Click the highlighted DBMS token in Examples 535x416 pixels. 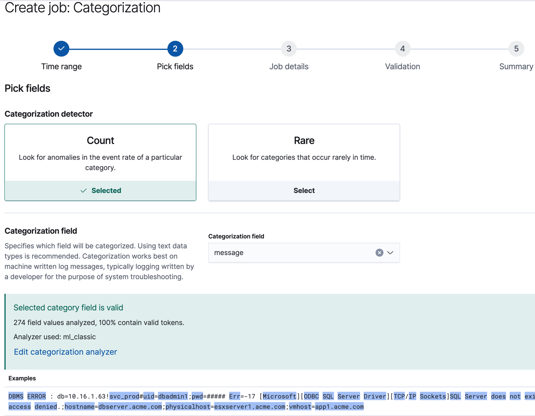[15, 396]
